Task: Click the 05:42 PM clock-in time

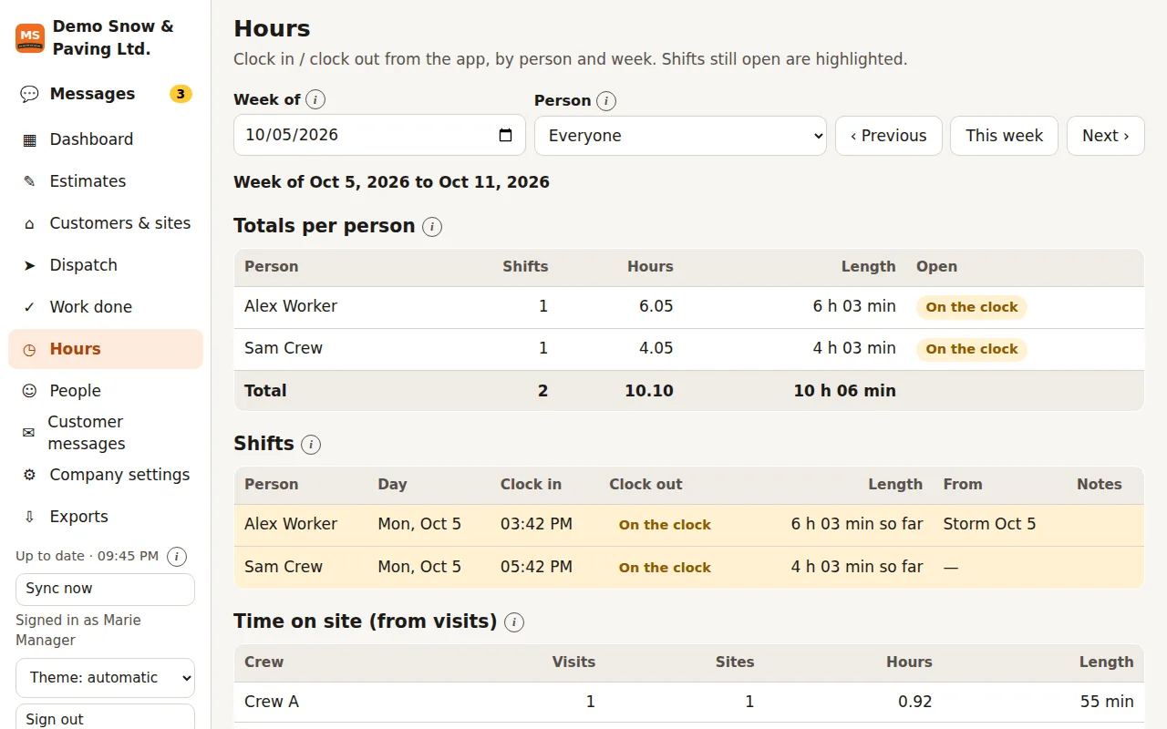Action: [536, 567]
